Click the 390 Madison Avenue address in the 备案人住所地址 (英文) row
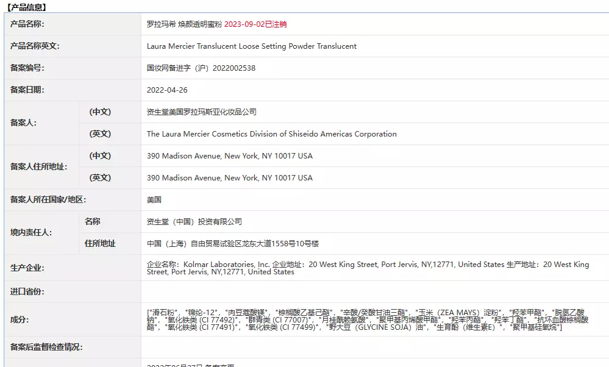 click(x=230, y=177)
